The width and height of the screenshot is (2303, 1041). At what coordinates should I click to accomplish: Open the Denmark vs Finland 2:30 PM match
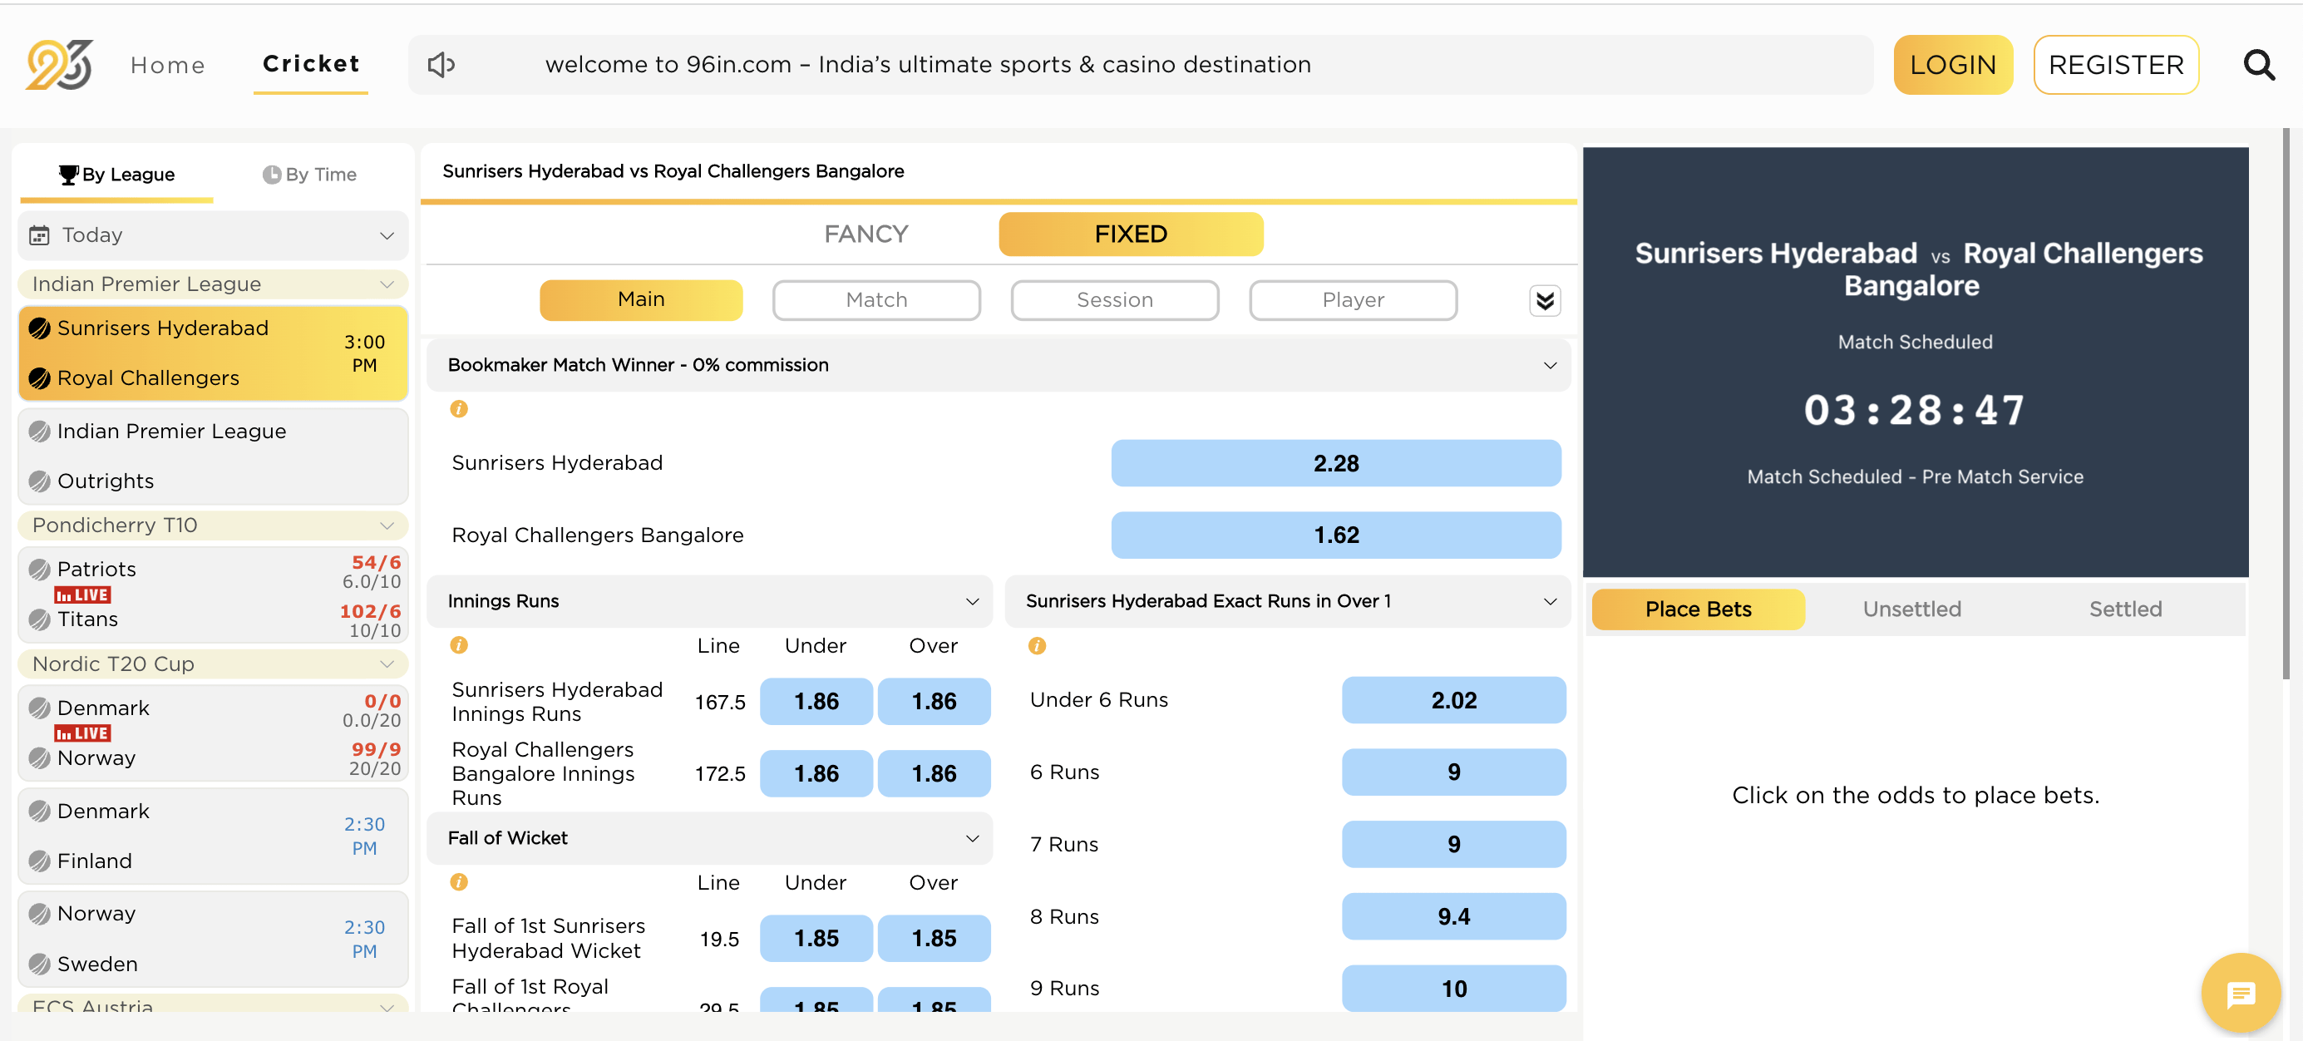point(213,836)
